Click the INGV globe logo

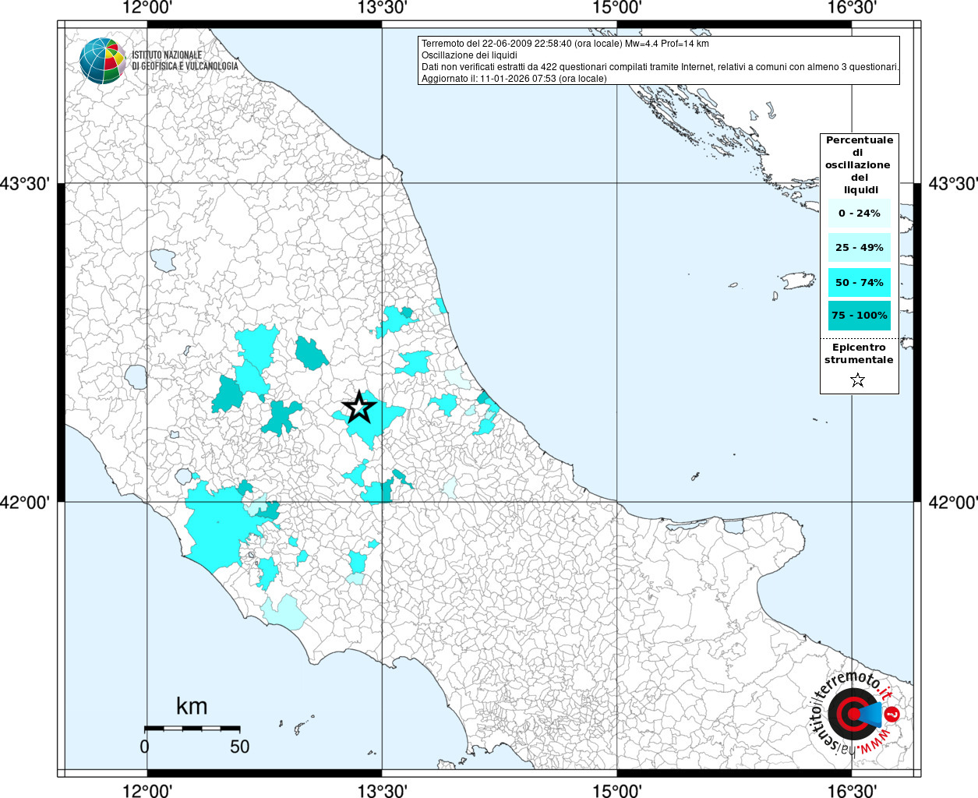(x=103, y=60)
